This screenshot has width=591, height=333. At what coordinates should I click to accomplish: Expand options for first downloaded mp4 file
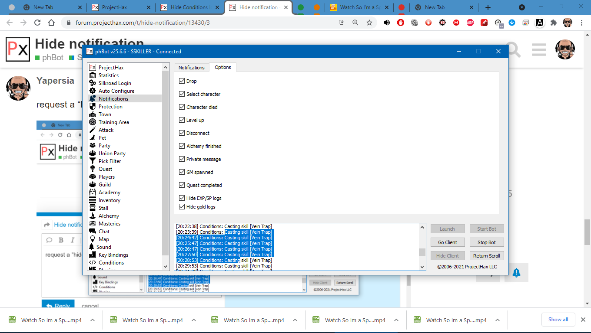pos(93,320)
